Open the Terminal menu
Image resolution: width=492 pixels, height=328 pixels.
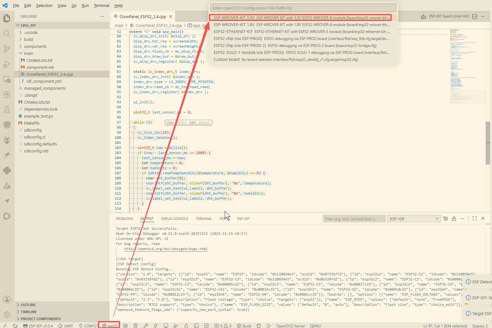(101, 5)
